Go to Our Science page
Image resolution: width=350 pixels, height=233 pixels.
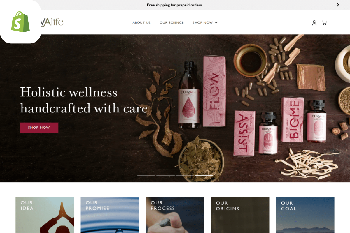(x=171, y=23)
